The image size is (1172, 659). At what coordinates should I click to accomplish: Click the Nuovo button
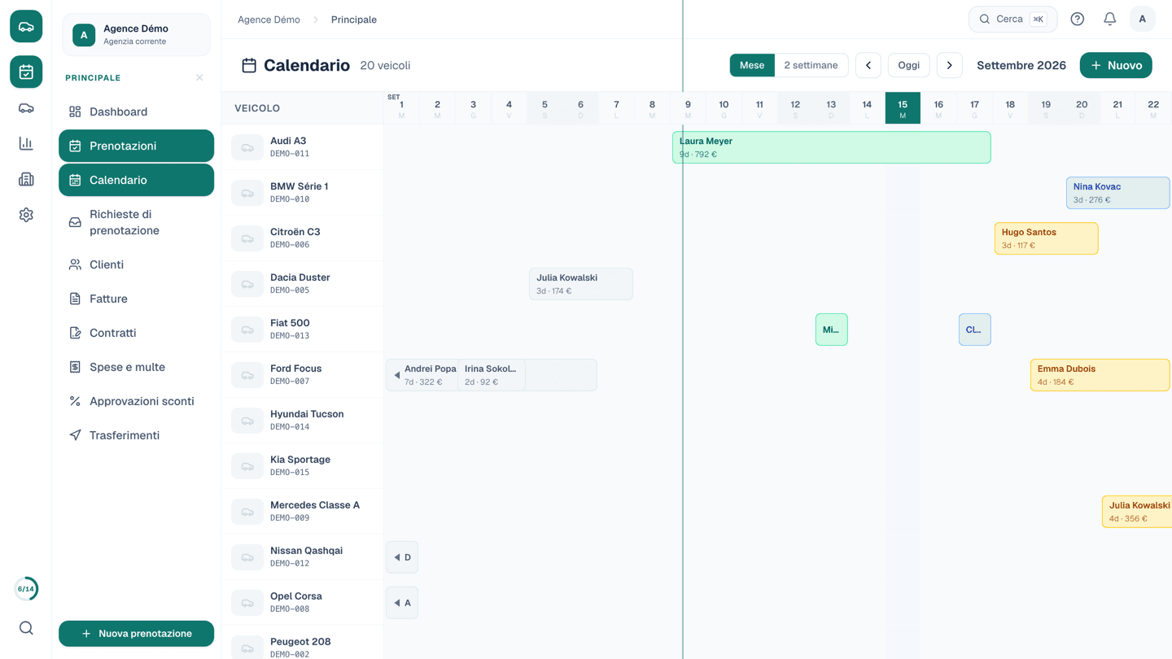[1116, 65]
